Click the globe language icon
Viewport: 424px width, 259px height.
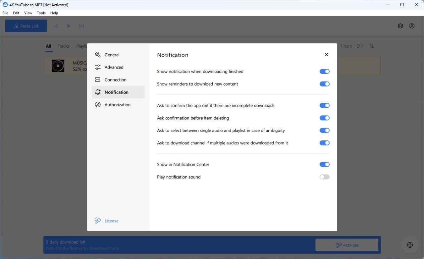(410, 245)
